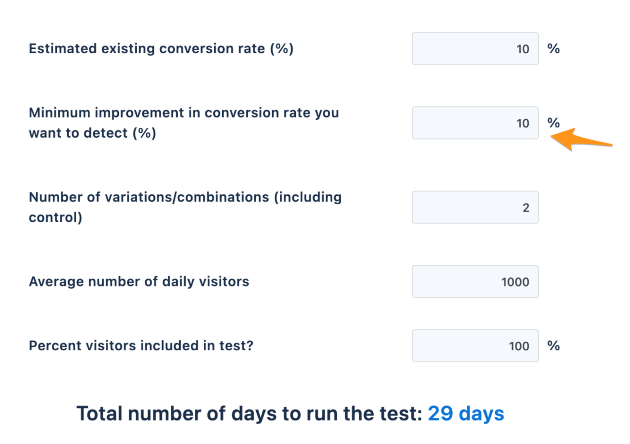Focus the Minimum improvement in conversion rate input
630x444 pixels.
(475, 123)
